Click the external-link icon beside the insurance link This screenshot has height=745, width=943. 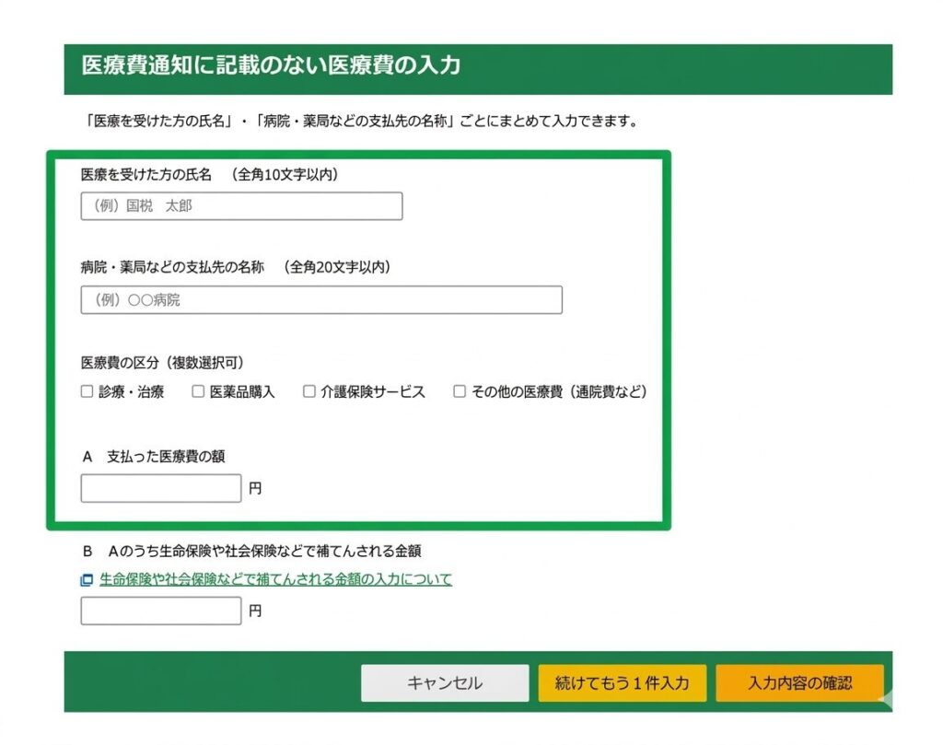(x=87, y=580)
